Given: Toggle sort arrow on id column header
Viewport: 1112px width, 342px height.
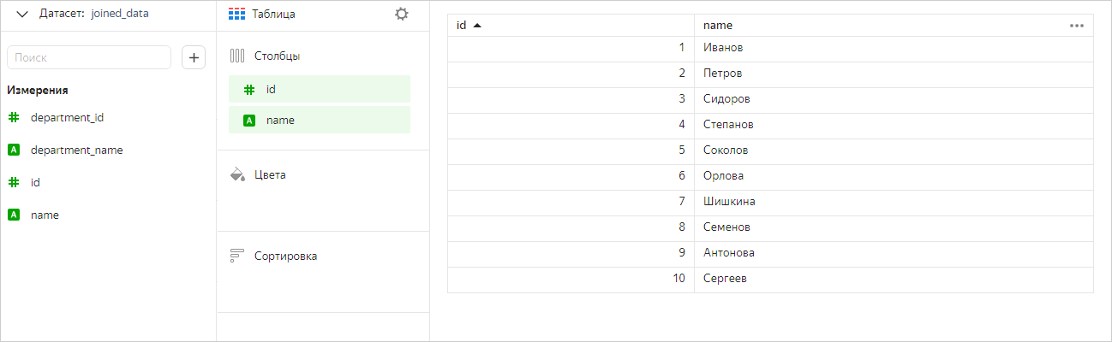Looking at the screenshot, I should [x=477, y=26].
